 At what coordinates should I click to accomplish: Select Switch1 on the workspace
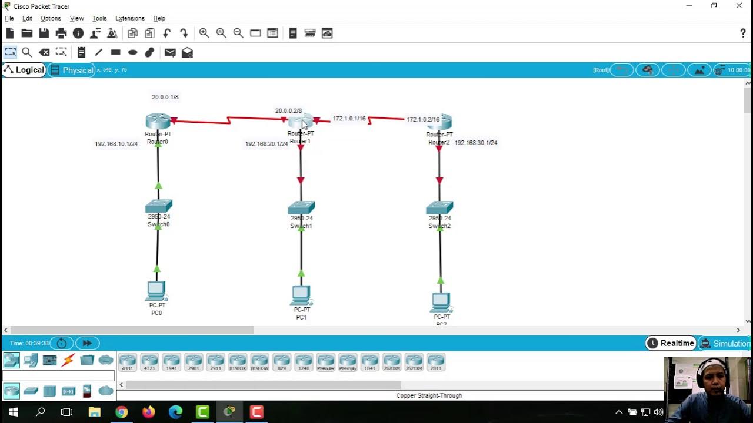[x=301, y=207]
